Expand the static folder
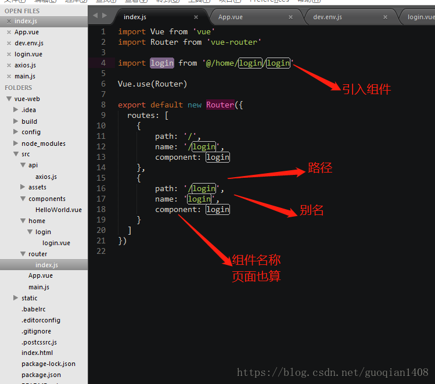The height and width of the screenshot is (384, 435). [x=16, y=297]
